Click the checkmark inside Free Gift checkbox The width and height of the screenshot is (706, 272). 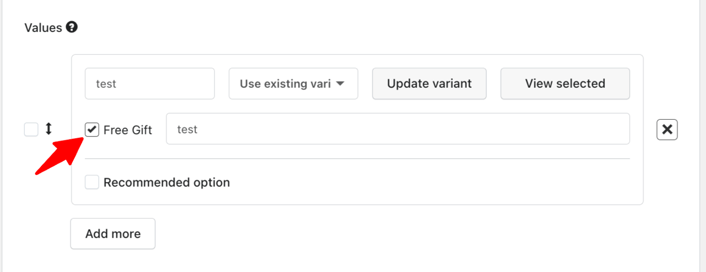(92, 129)
